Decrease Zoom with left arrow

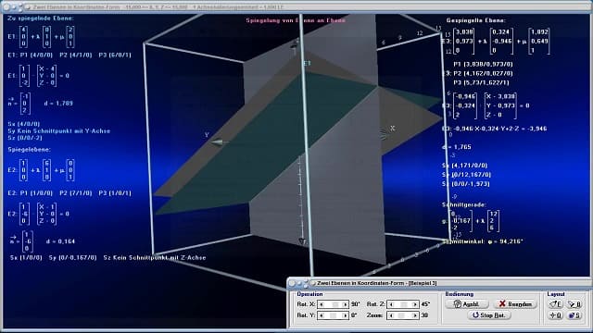[391, 315]
